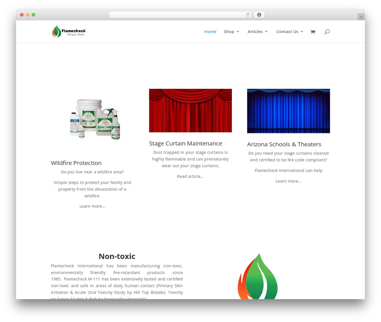Click the browser download arrow icon
The height and width of the screenshot is (322, 381).
[259, 15]
